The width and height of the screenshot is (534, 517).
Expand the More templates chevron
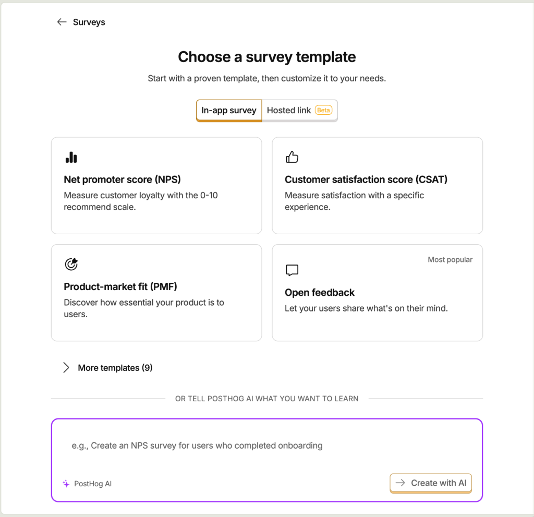click(x=66, y=367)
